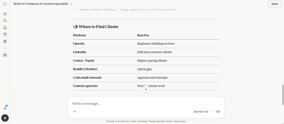Click the megaphone emoji beside heading

pos(75,27)
